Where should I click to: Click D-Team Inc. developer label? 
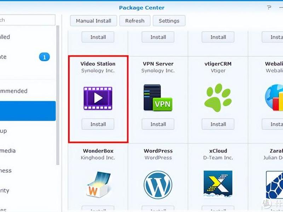pyautogui.click(x=218, y=158)
